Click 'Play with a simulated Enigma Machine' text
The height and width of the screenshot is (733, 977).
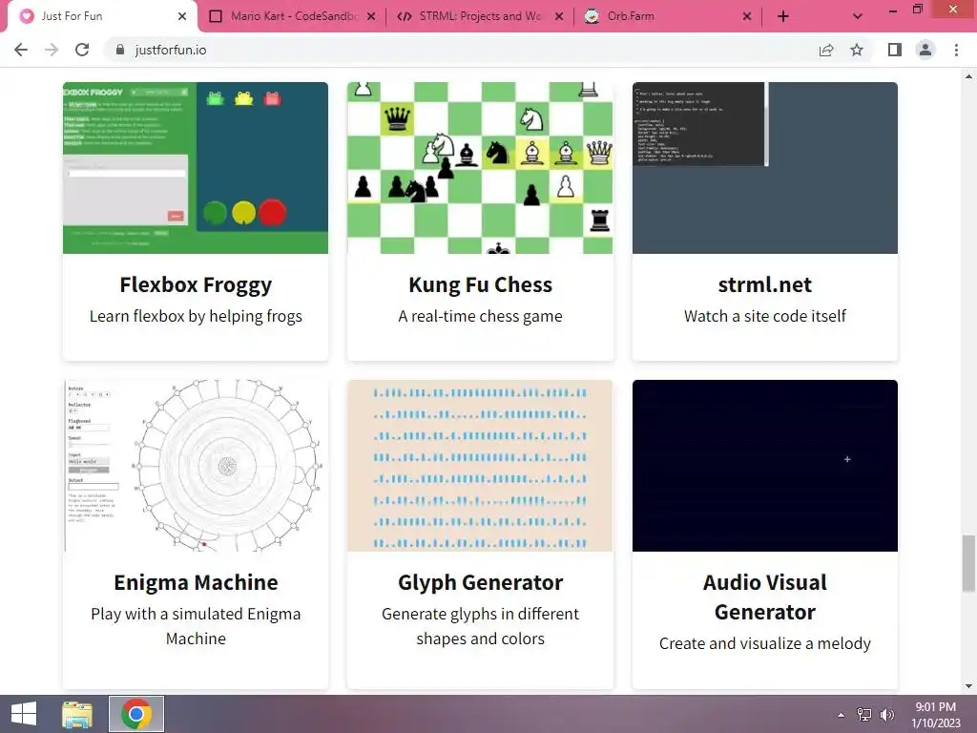196,626
